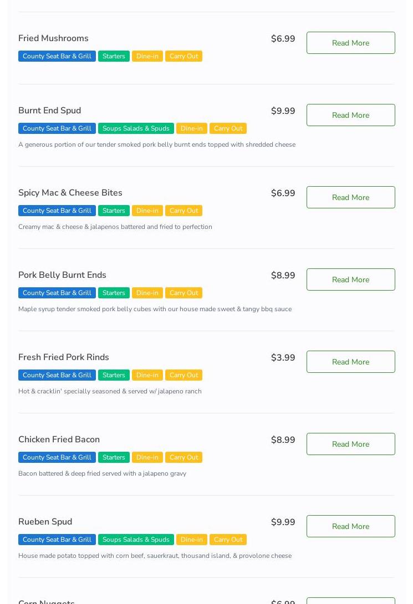Select Carry Out tag under Pork Belly Burnt Ends
The image size is (413, 604).
[x=183, y=293]
